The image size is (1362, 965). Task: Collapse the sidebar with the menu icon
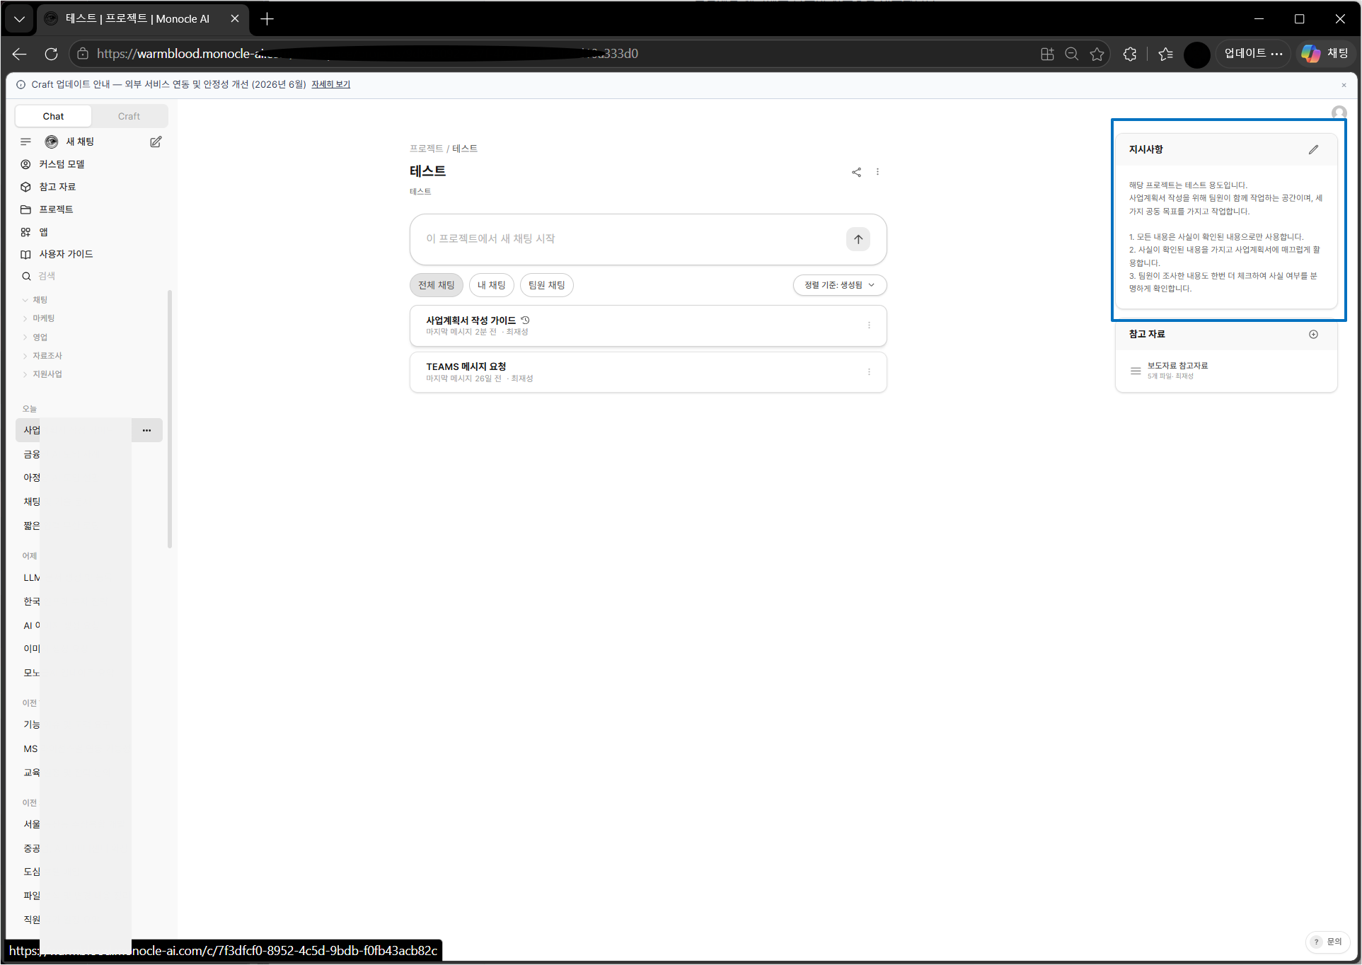25,141
